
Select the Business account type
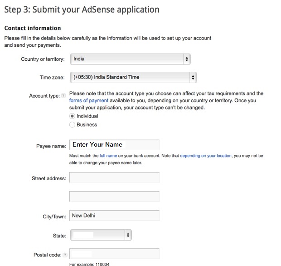72,124
